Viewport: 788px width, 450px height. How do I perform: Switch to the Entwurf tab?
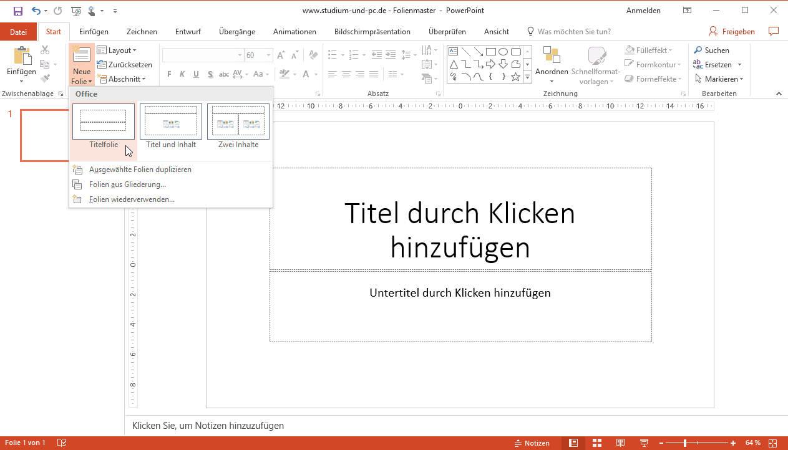coord(188,32)
